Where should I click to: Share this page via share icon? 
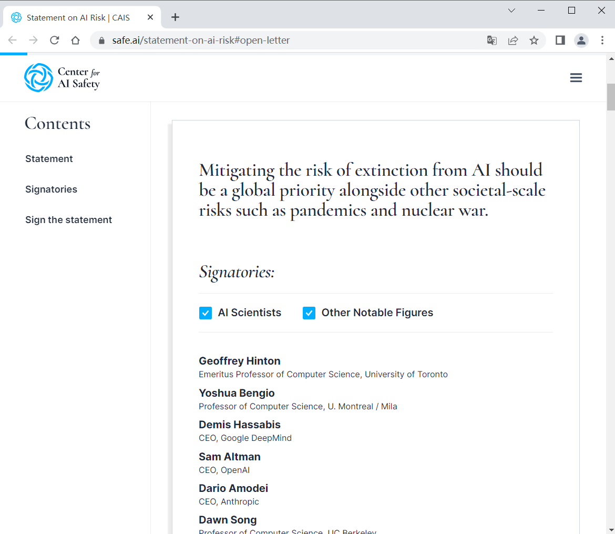click(513, 41)
